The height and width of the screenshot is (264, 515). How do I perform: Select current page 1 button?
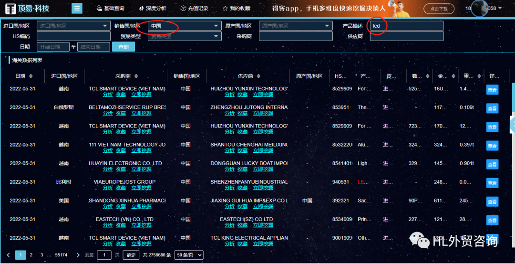pos(21,255)
